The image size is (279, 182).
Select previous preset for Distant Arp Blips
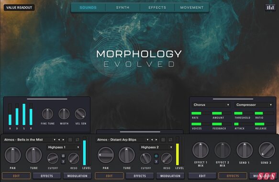click(x=152, y=140)
